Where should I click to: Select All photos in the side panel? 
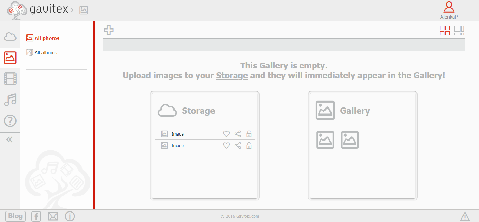(x=47, y=38)
